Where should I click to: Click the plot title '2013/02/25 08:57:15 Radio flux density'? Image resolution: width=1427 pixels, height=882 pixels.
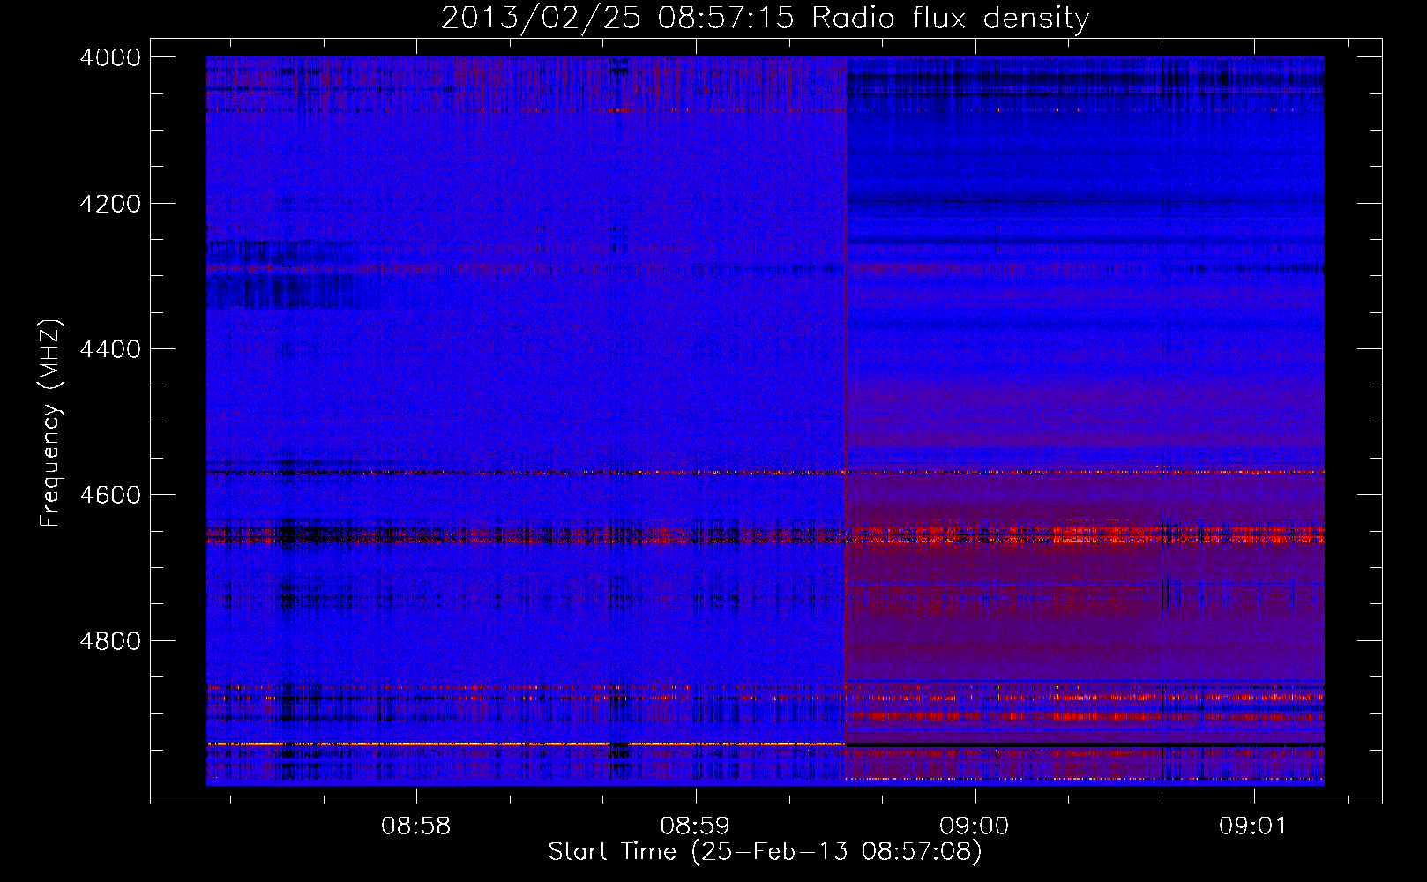click(765, 19)
